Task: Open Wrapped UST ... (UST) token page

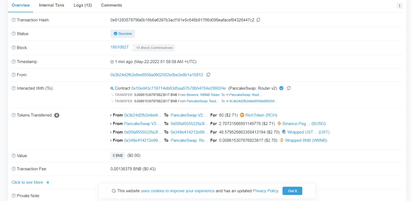Action: click(x=308, y=132)
